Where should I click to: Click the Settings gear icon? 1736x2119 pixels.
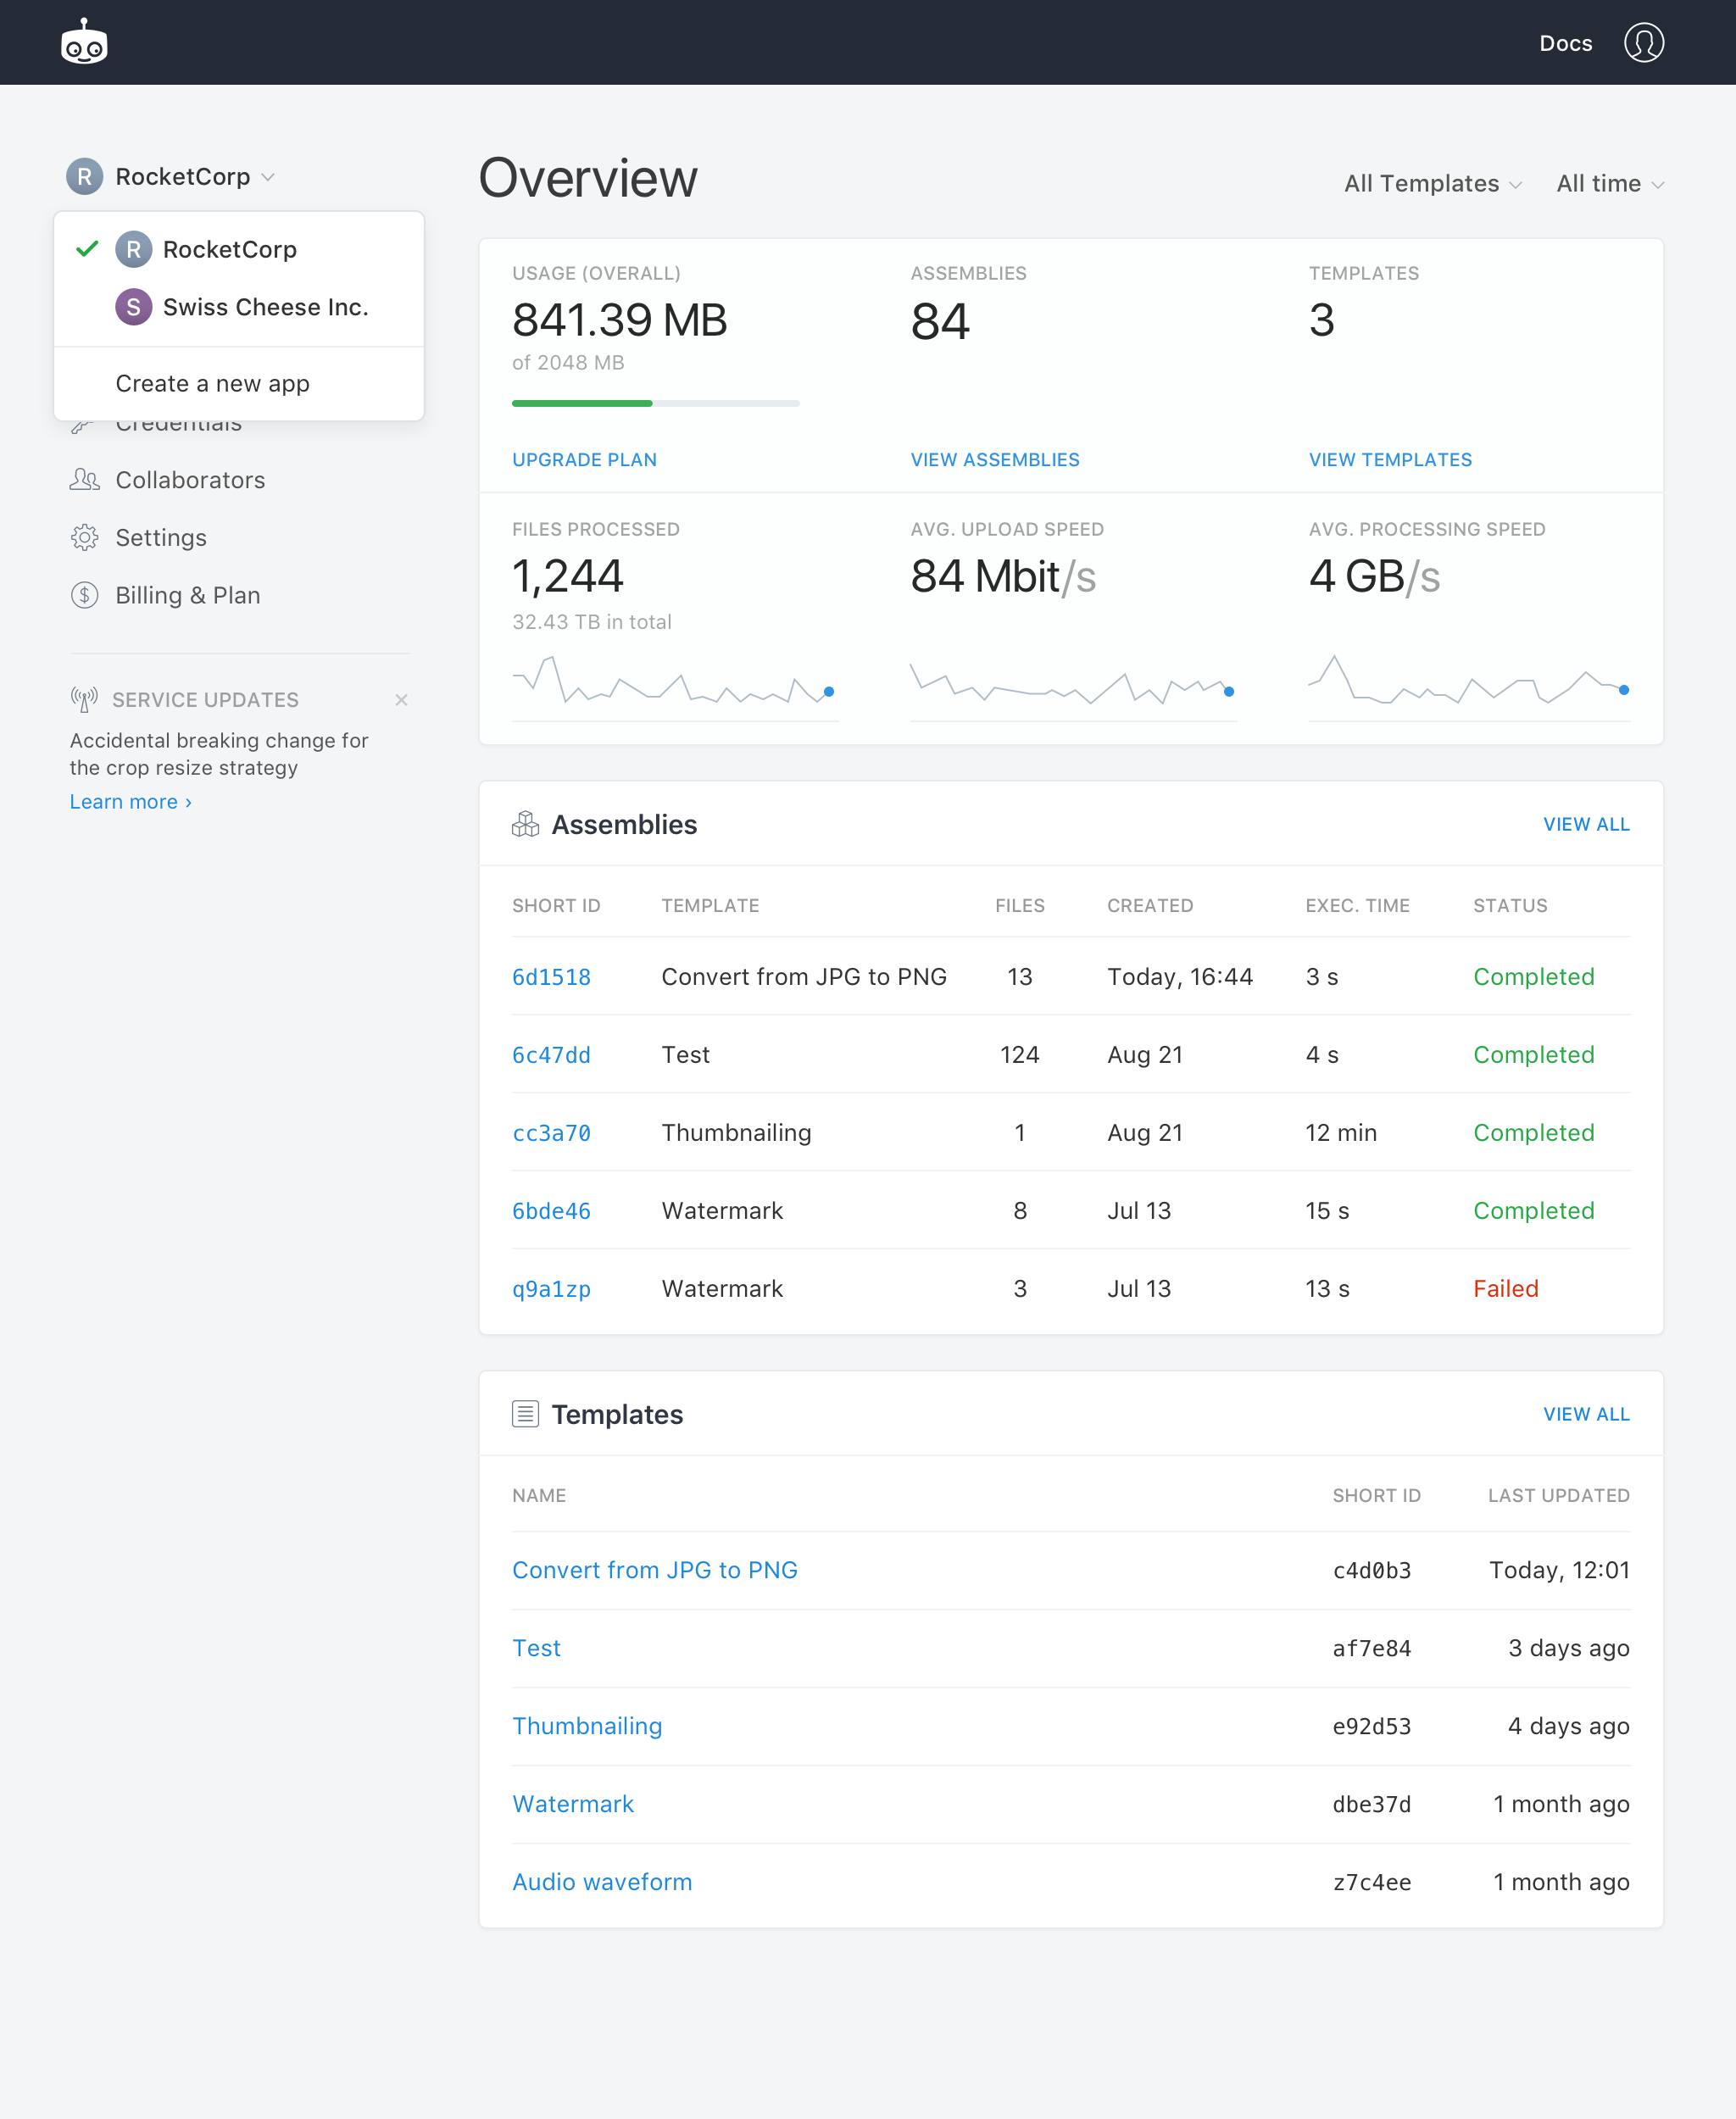click(84, 538)
